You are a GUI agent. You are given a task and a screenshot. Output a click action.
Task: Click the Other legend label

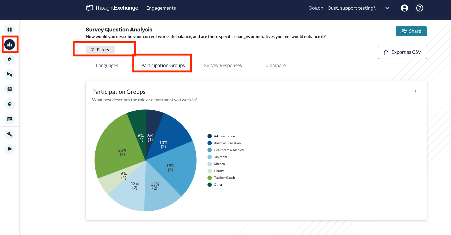(218, 185)
